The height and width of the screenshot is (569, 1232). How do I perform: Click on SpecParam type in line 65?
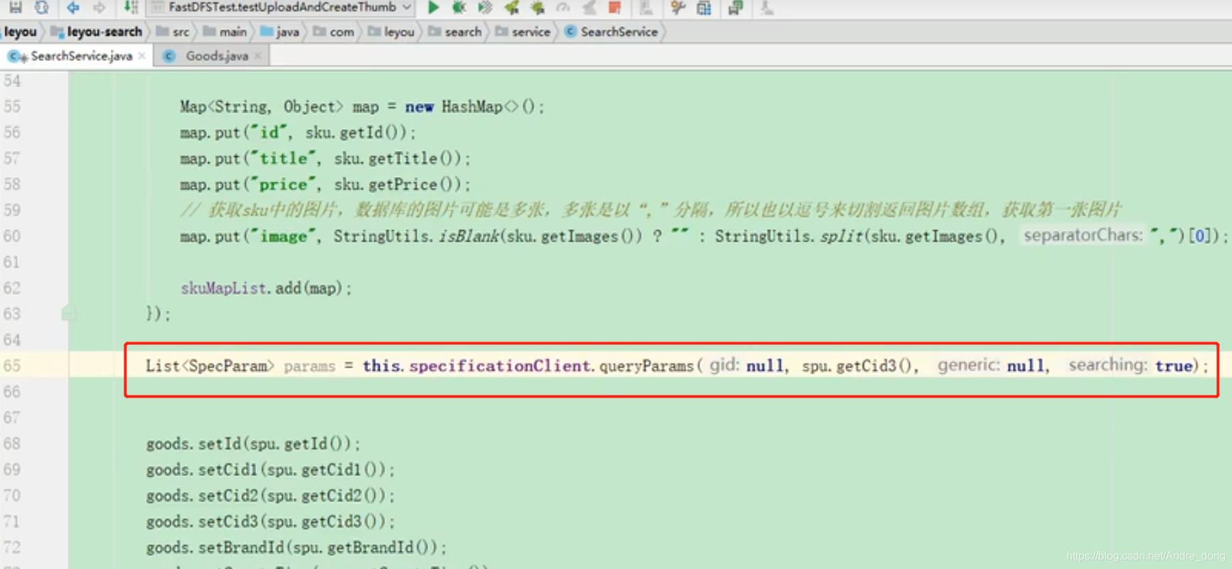227,366
